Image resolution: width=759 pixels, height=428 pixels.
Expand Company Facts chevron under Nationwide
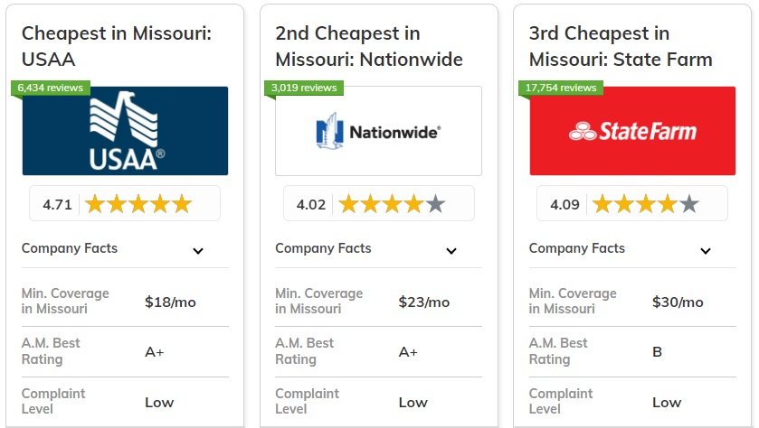tap(451, 251)
